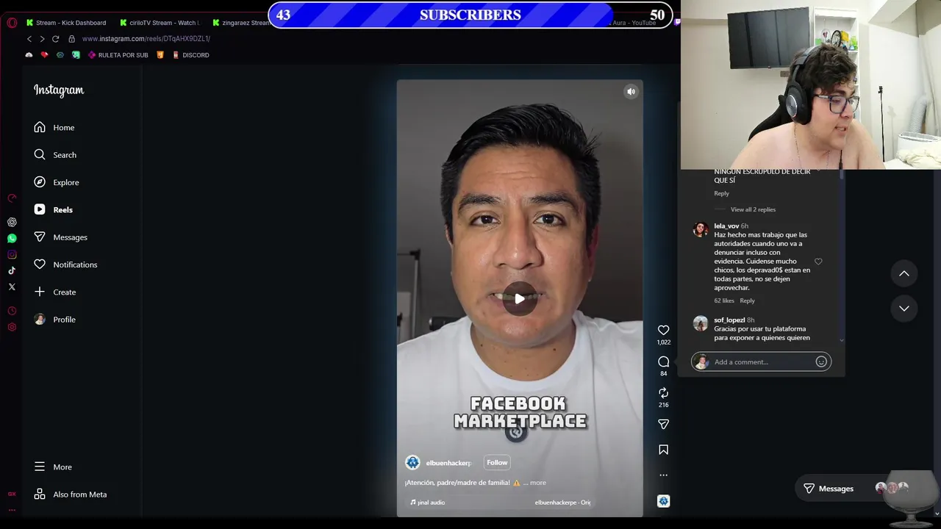
Task: Reload the page in browser
Action: [x=55, y=39]
